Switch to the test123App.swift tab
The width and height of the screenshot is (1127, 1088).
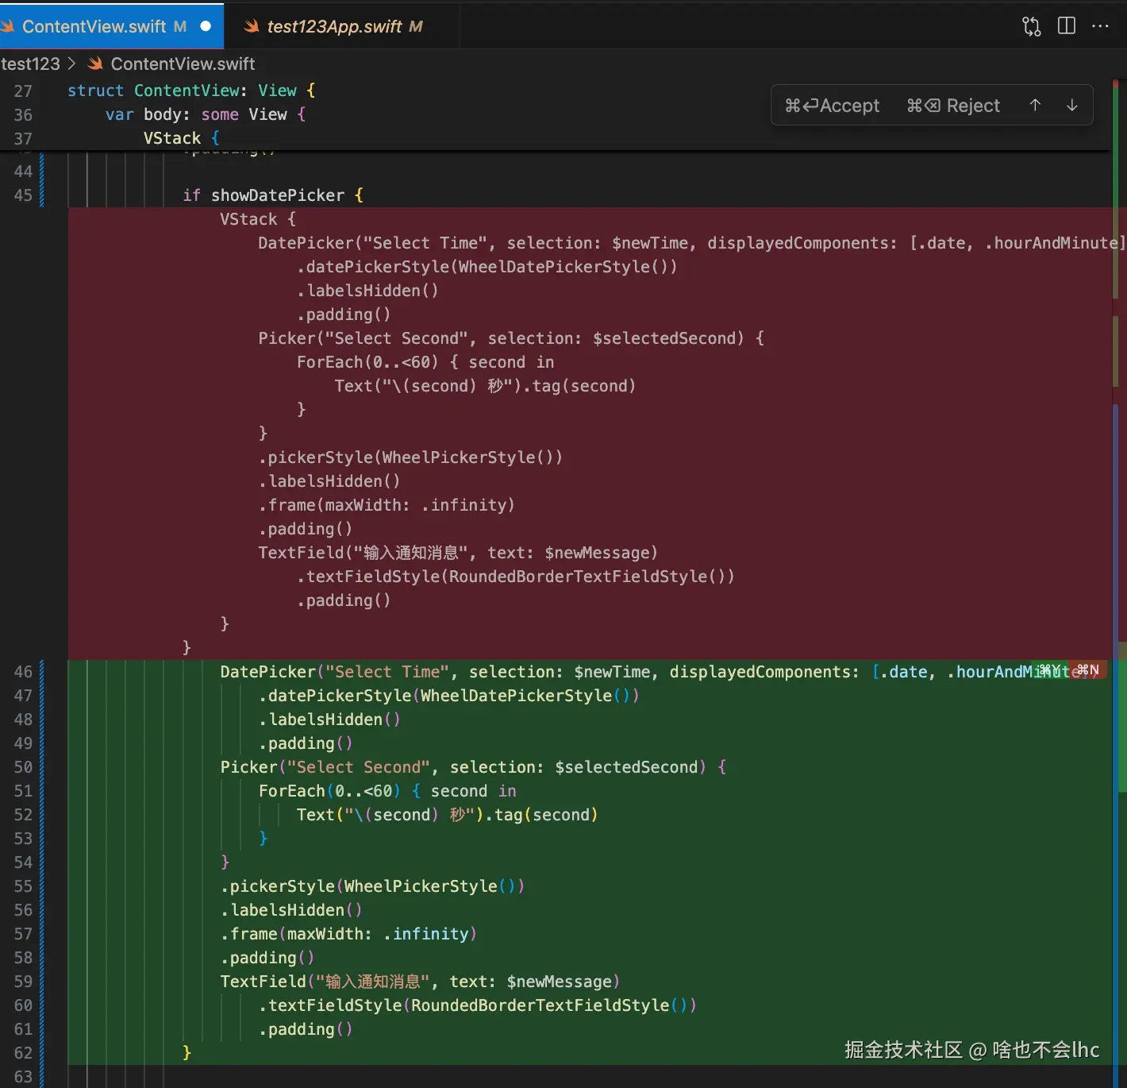point(333,26)
